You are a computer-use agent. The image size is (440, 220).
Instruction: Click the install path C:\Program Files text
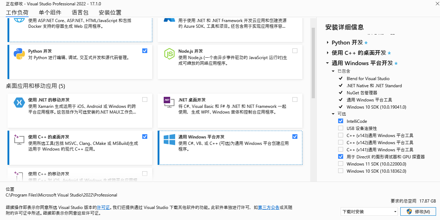pos(61,195)
